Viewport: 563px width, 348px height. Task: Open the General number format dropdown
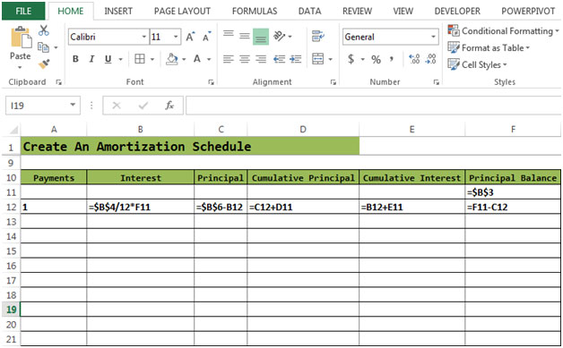coord(433,37)
